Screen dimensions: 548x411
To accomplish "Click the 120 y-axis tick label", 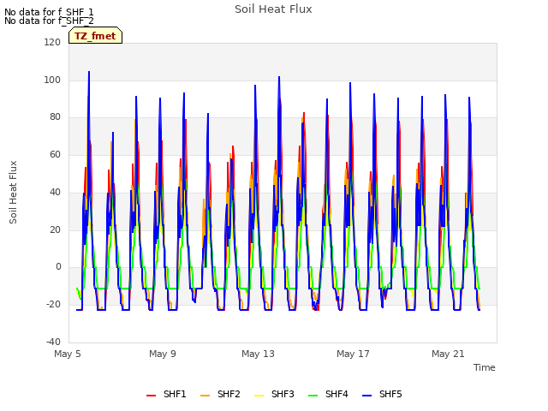I will [52, 42].
